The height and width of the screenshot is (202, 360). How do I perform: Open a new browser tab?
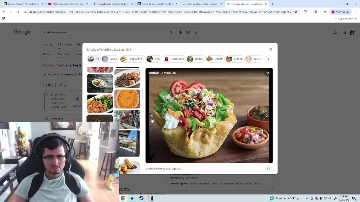click(273, 4)
